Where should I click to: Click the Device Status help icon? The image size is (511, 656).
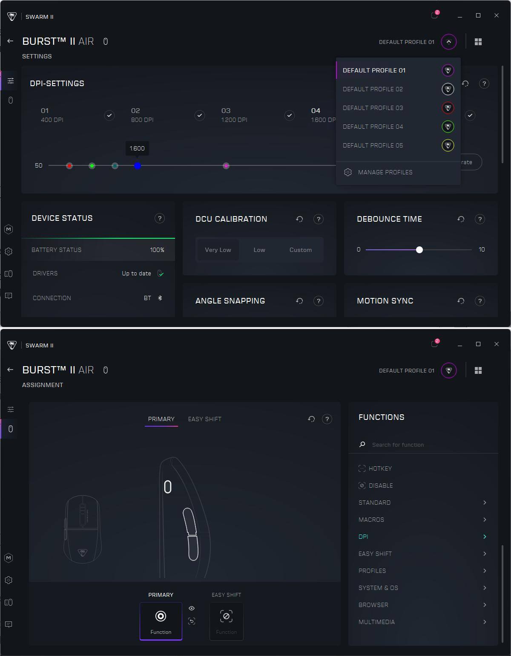click(159, 218)
